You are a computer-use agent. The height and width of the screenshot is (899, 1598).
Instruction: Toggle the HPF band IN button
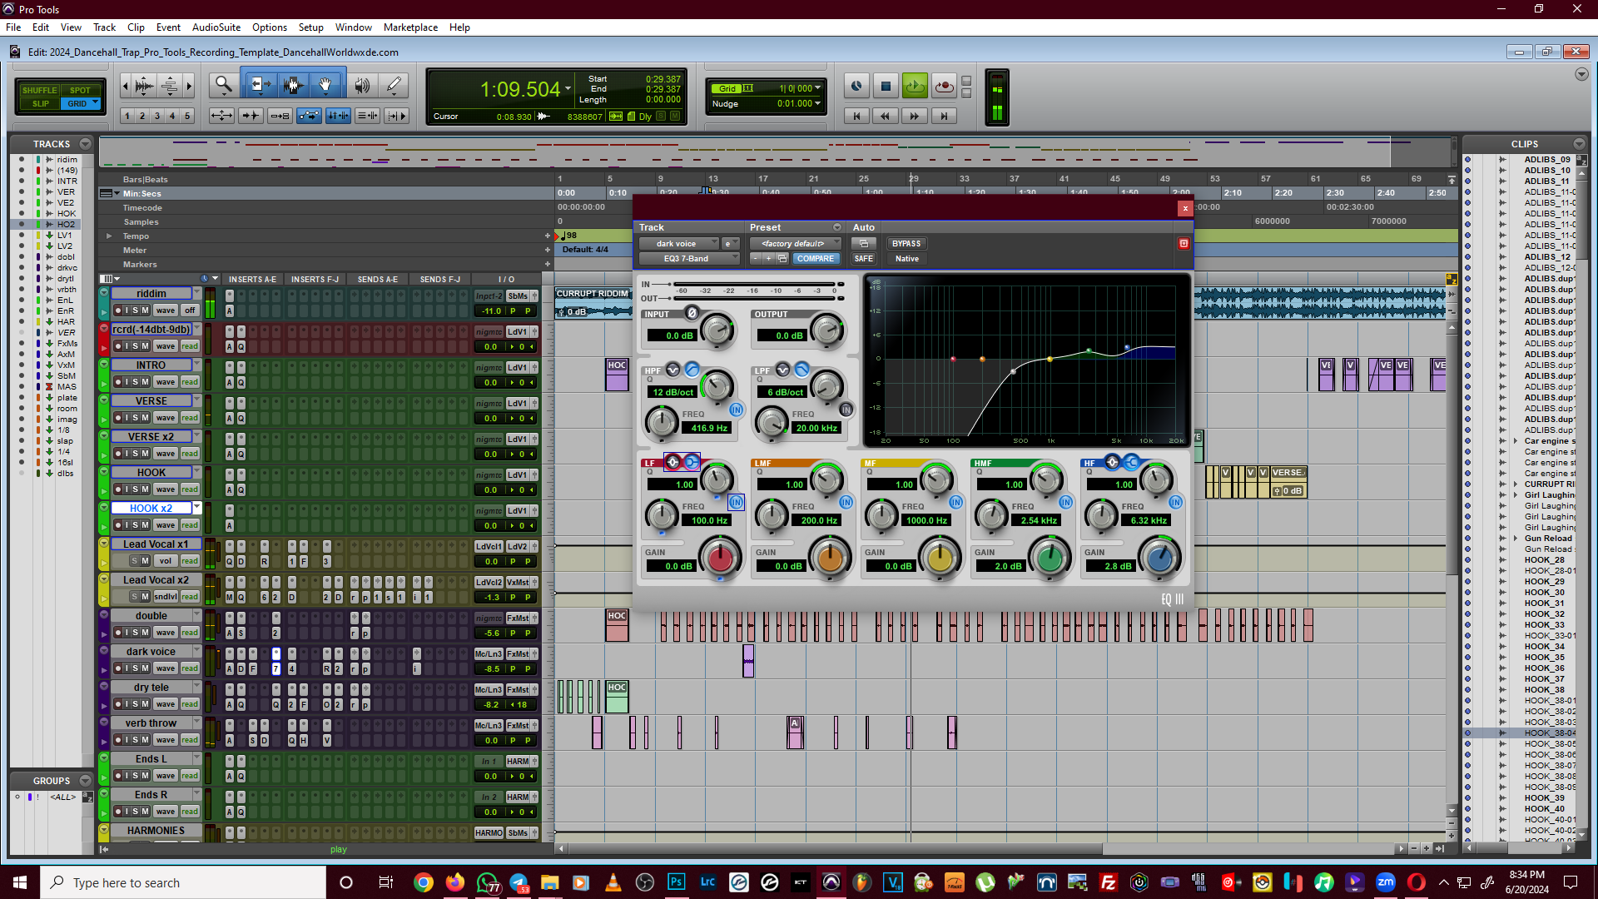click(x=736, y=410)
